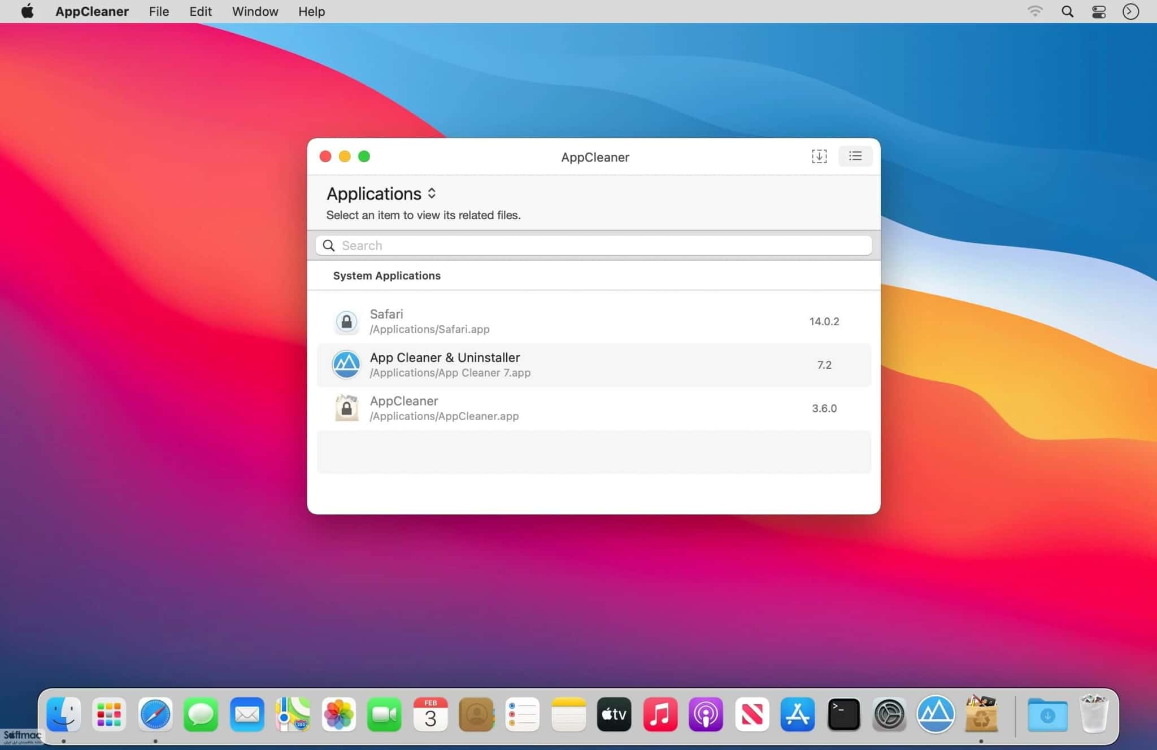Open the AppCleaner app menu
The width and height of the screenshot is (1157, 750).
click(92, 11)
